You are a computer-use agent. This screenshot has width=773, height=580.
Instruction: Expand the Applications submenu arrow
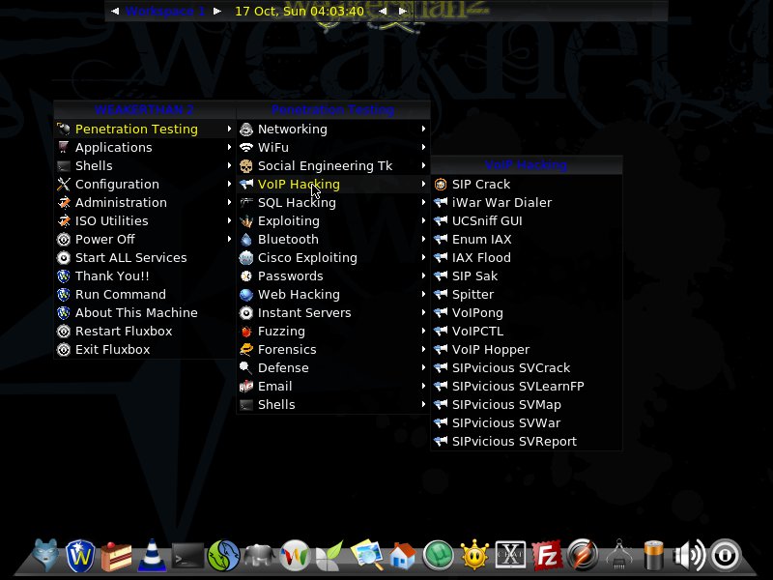[229, 147]
